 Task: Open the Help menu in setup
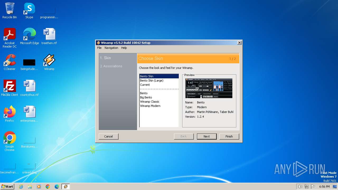124,48
